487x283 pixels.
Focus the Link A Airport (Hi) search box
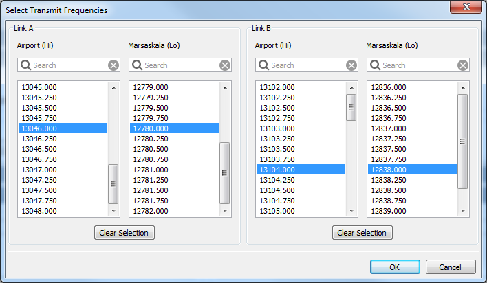point(69,65)
